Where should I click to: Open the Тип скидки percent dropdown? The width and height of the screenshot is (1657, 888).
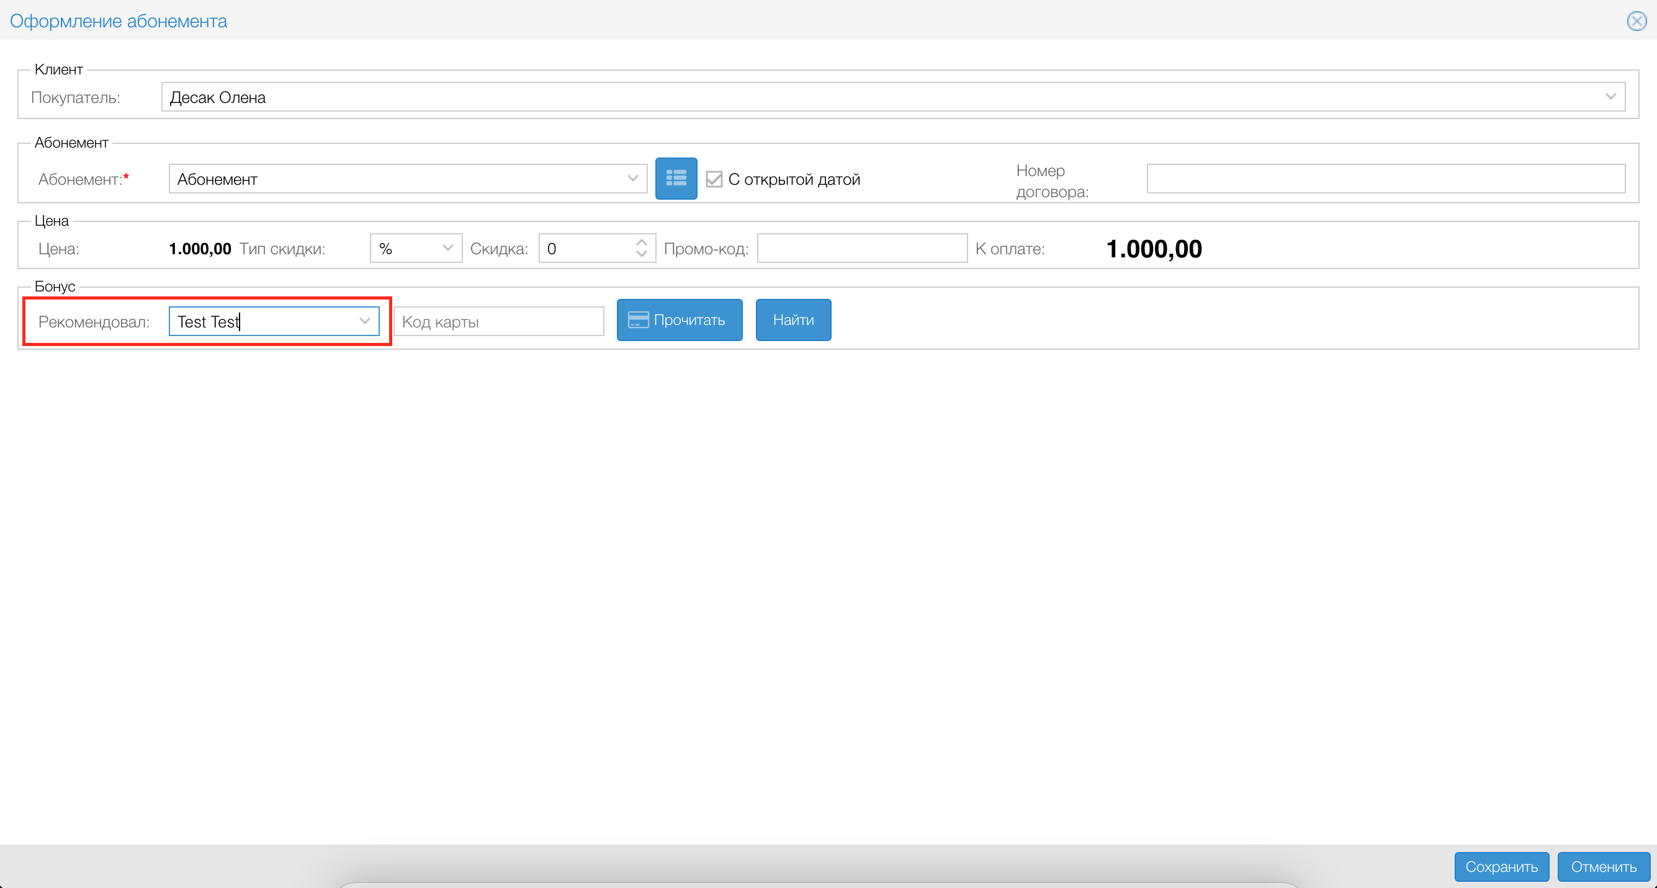416,249
